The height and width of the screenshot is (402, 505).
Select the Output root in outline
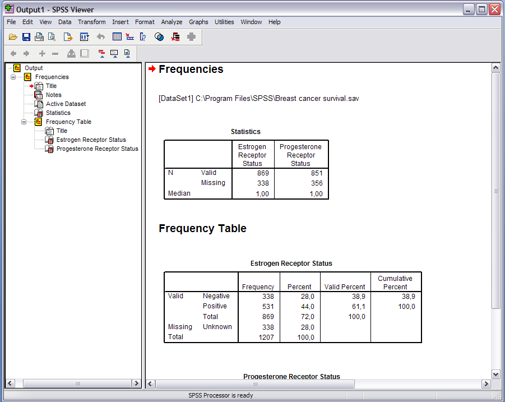coord(34,68)
